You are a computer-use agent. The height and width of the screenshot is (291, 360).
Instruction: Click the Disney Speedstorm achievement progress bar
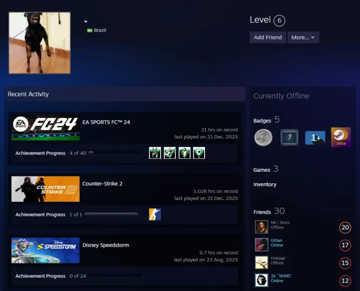[x=115, y=275]
